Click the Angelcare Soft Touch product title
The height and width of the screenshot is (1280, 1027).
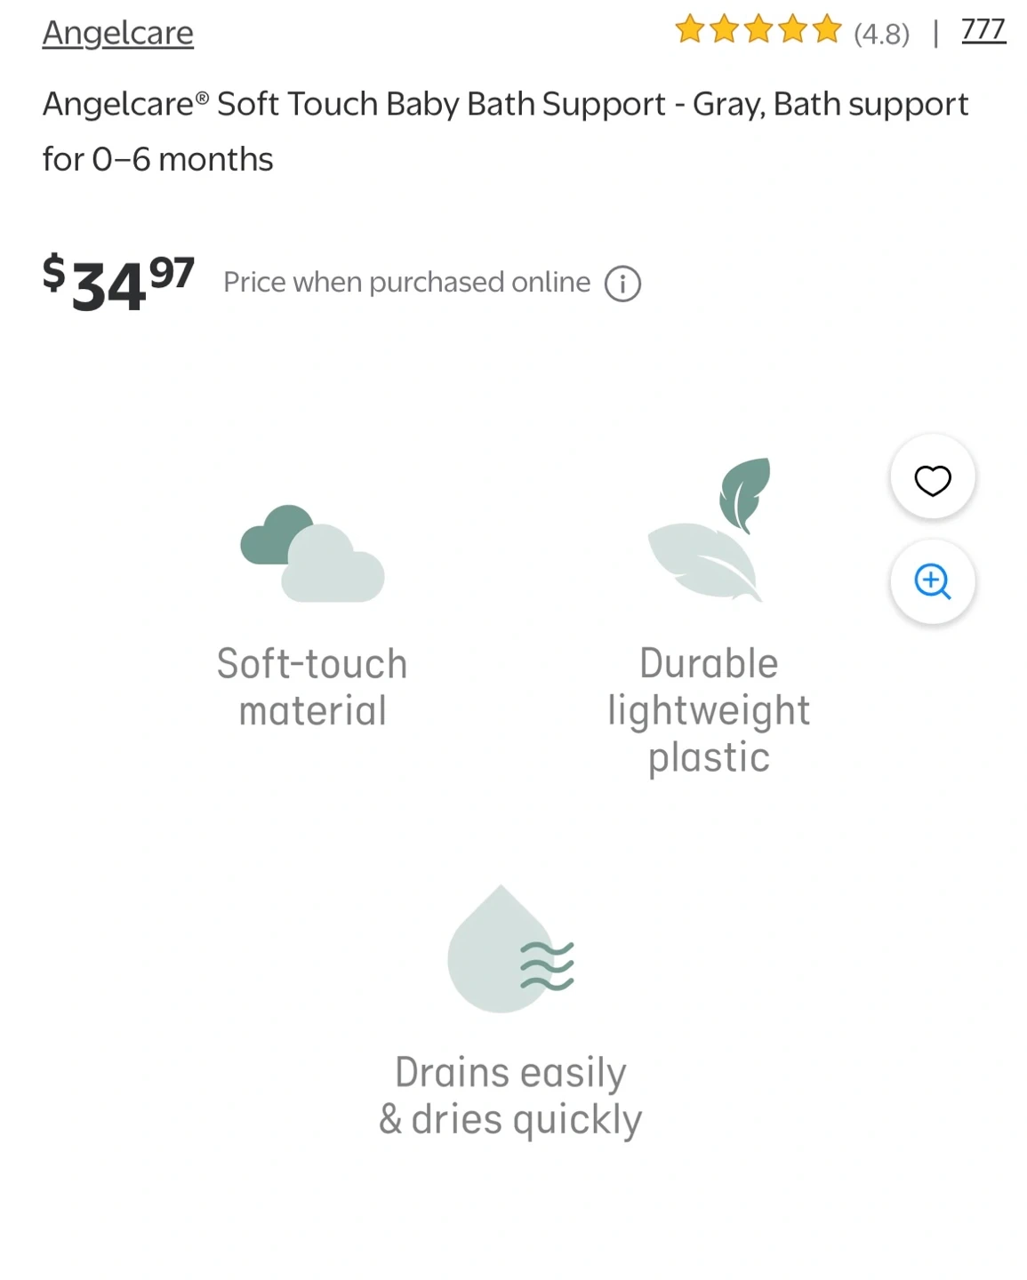point(504,132)
